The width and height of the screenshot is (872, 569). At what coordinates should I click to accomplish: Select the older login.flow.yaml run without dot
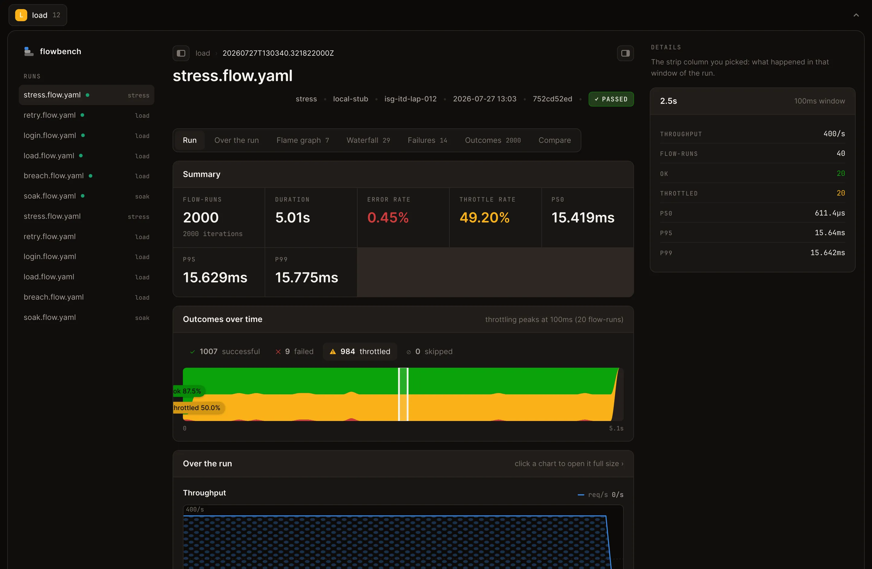click(x=87, y=257)
